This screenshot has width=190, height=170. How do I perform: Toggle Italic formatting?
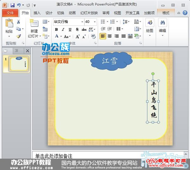[x=63, y=29]
